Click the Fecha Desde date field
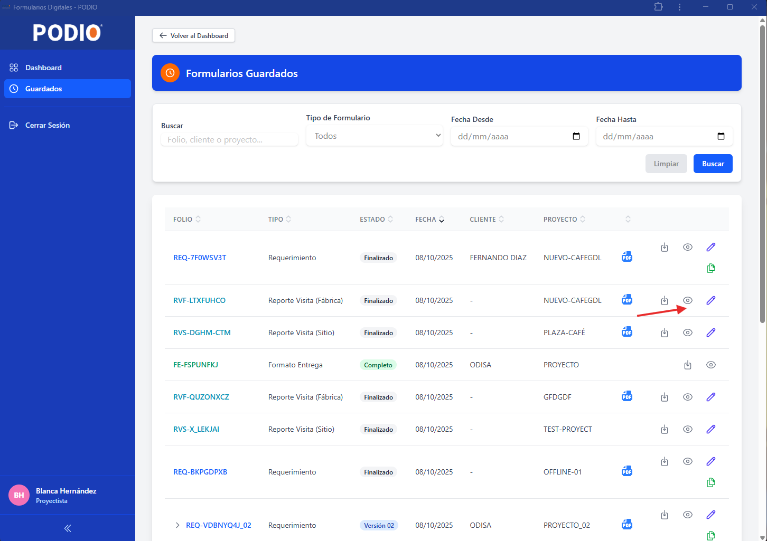The image size is (767, 541). pos(519,136)
